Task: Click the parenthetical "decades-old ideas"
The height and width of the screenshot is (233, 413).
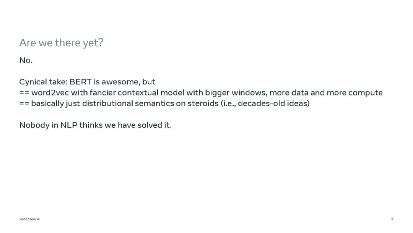Action: tap(273, 104)
